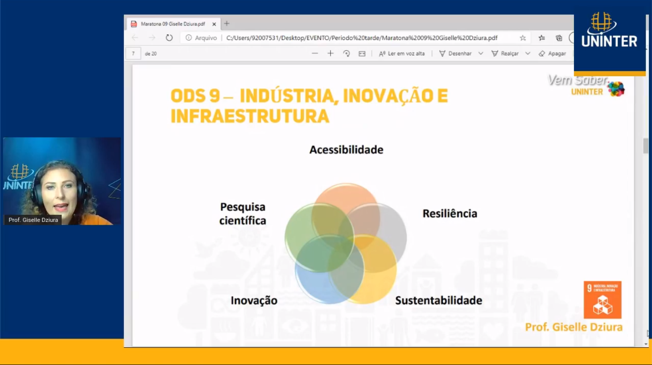Expand the Realçar dropdown arrow
The height and width of the screenshot is (365, 652).
[528, 53]
